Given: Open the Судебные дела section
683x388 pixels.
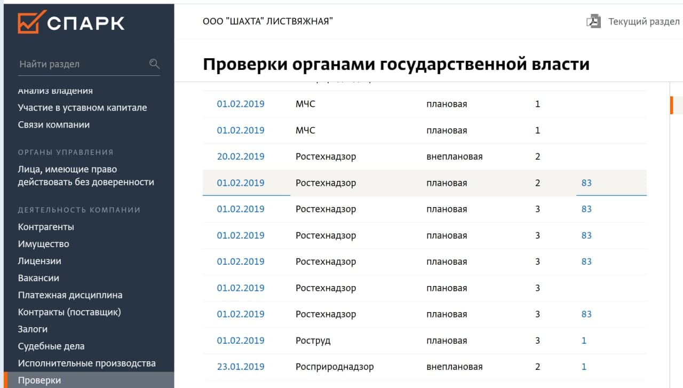Looking at the screenshot, I should click(51, 346).
